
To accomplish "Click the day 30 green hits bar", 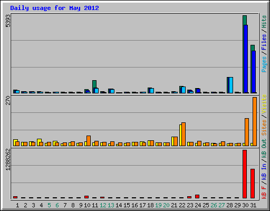I will tap(245, 20).
